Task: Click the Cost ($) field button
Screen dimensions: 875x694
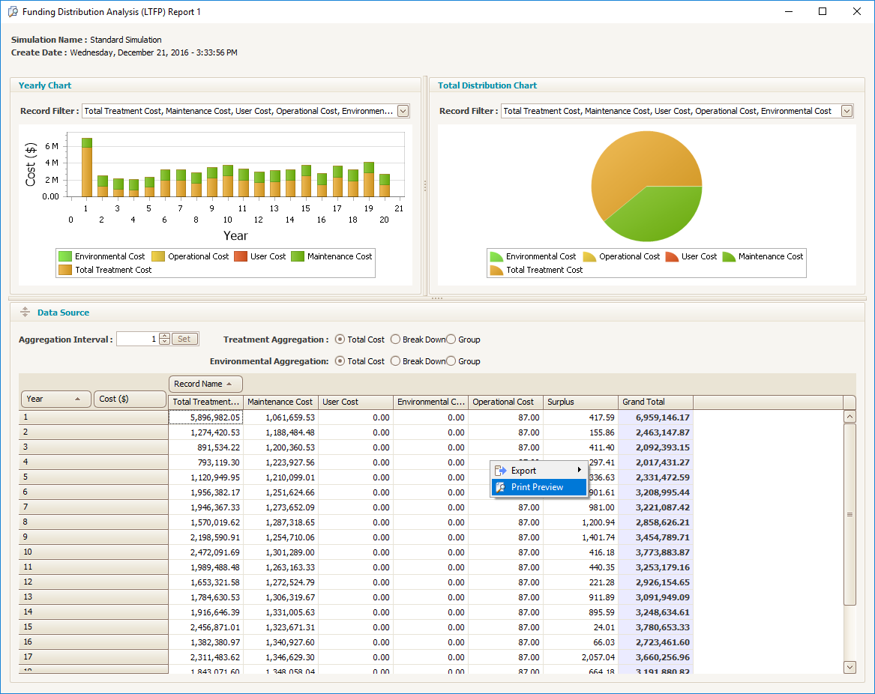Action: pyautogui.click(x=130, y=399)
